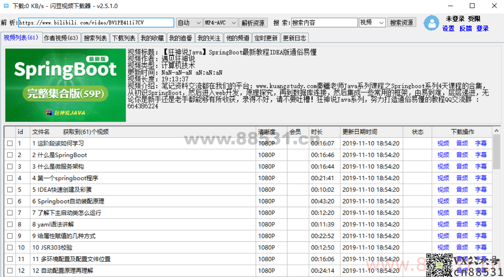Enable checkbox for 6 Springboot自动装配原理

[x=10, y=201]
